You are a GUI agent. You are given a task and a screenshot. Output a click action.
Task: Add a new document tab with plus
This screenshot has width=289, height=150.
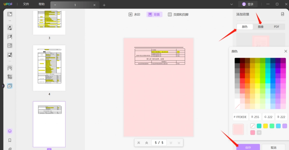pyautogui.click(x=104, y=5)
